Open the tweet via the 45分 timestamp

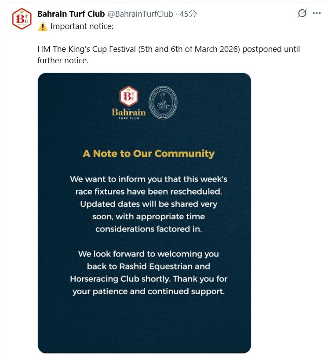coord(188,14)
